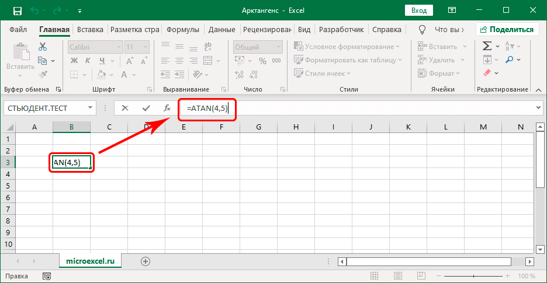Cancel formula entry with the X icon

125,108
